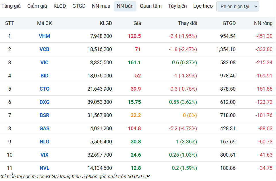
Task: Open the VHM stock link
Action: pos(45,36)
